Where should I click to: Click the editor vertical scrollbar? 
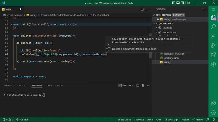[x=150, y=46]
